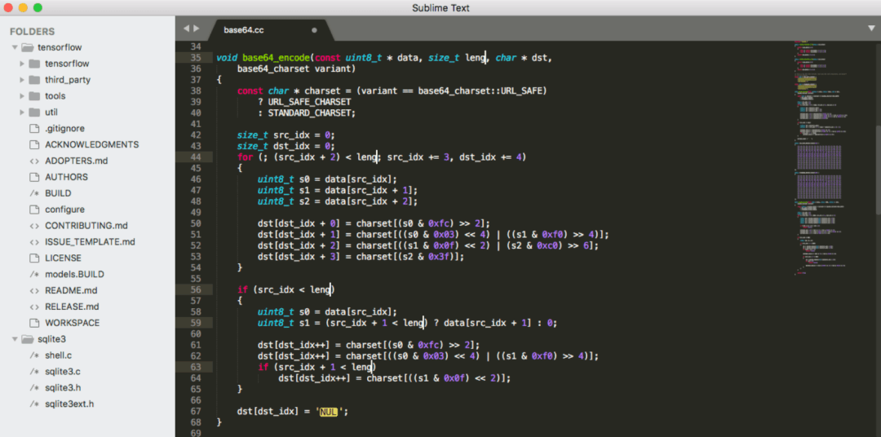
Task: Open the LICENSE file
Action: [63, 258]
